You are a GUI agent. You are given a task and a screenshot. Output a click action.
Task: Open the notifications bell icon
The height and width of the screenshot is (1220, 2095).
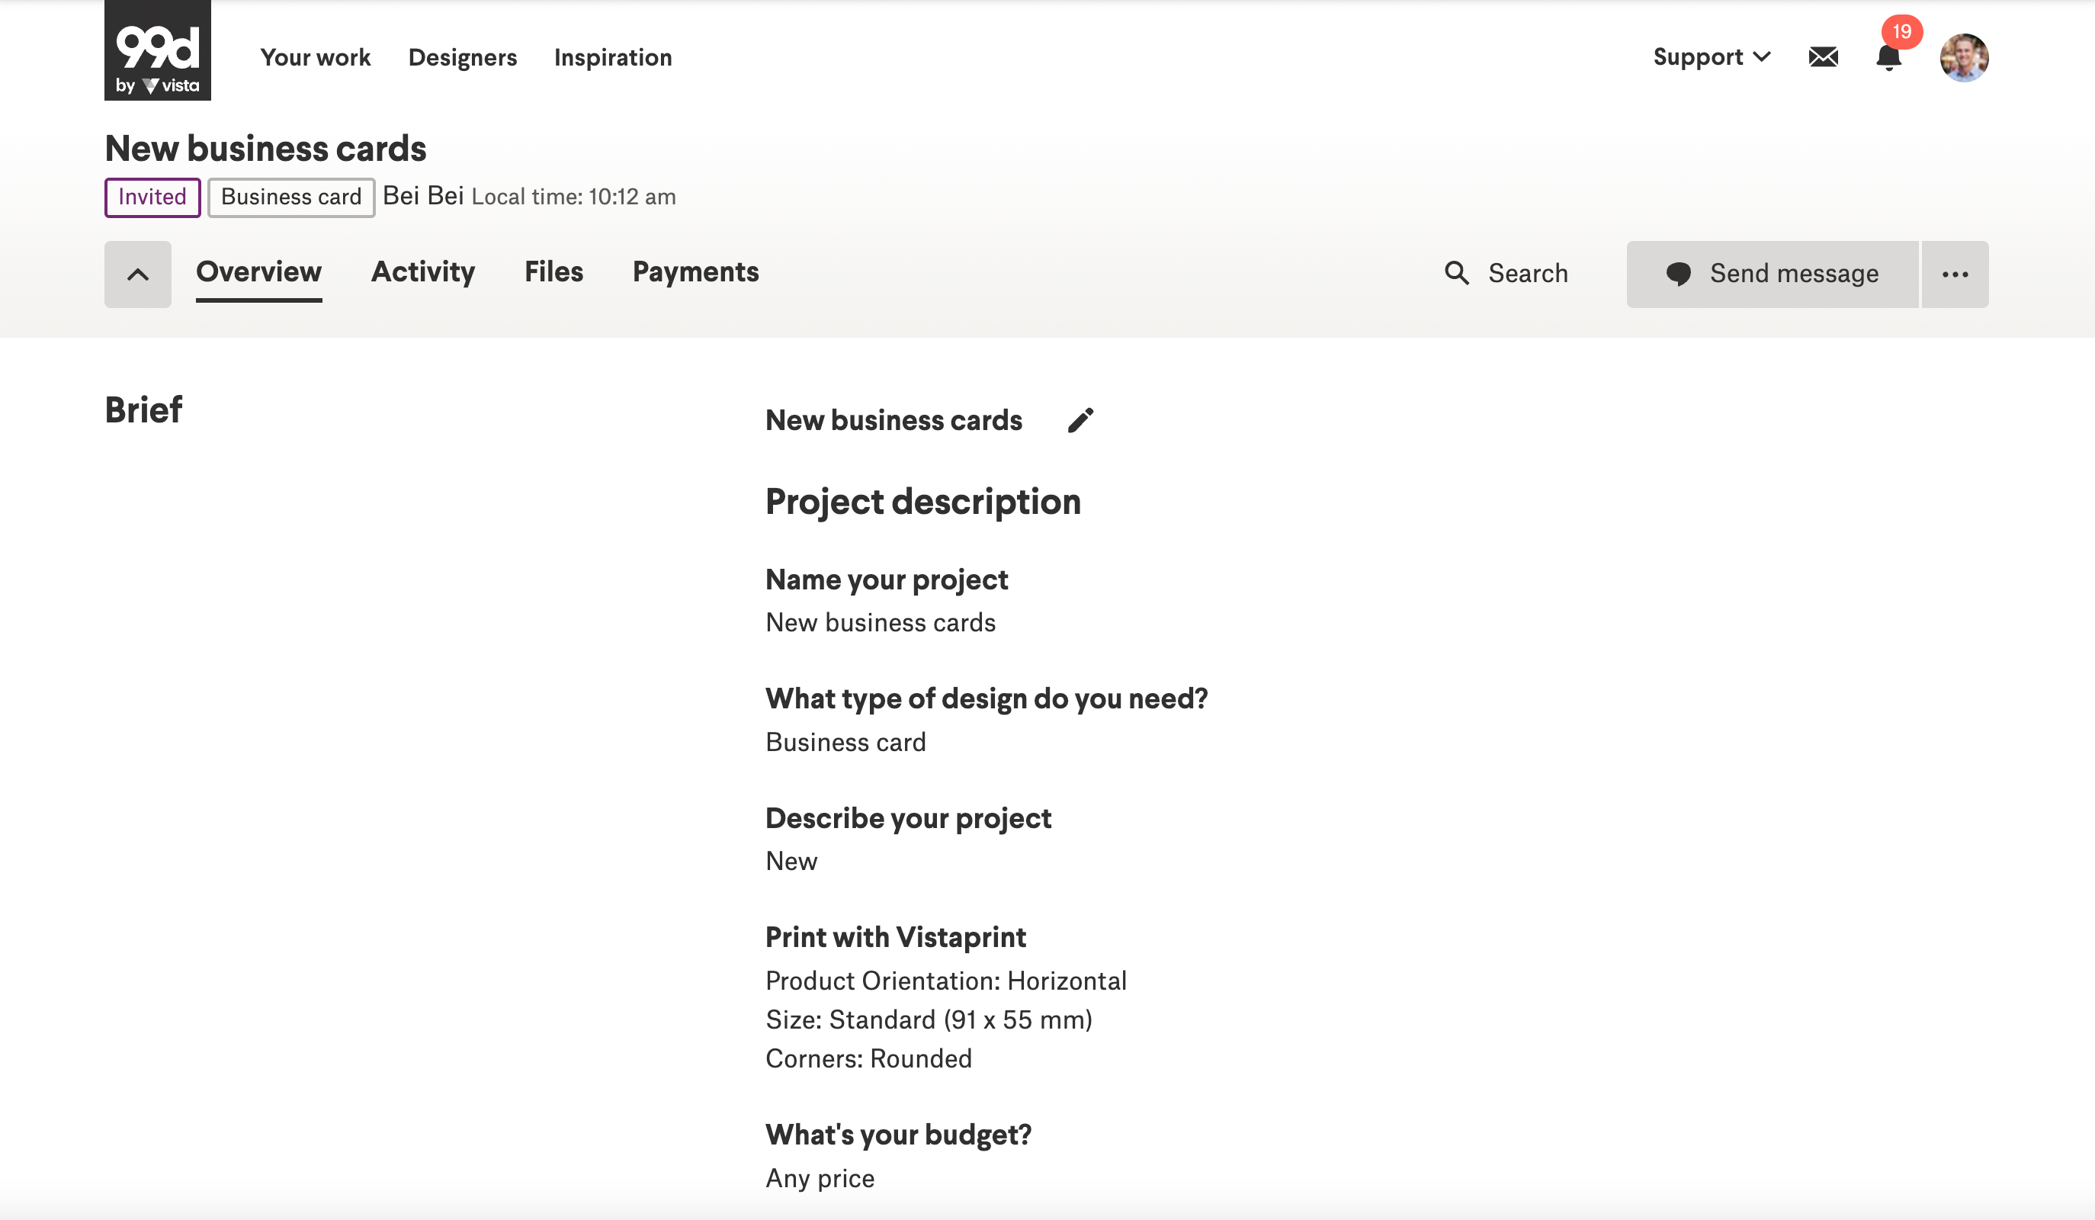1888,57
